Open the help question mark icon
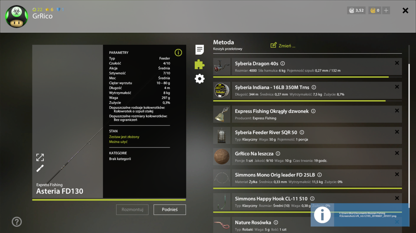 (17, 222)
